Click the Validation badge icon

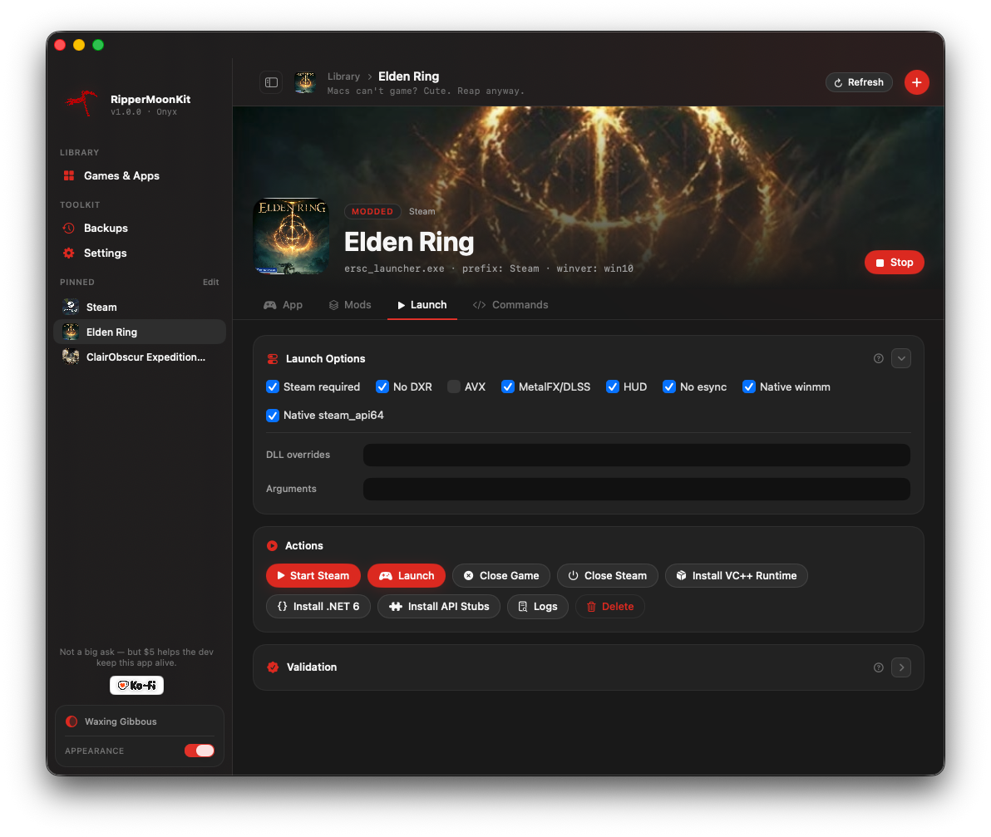273,667
